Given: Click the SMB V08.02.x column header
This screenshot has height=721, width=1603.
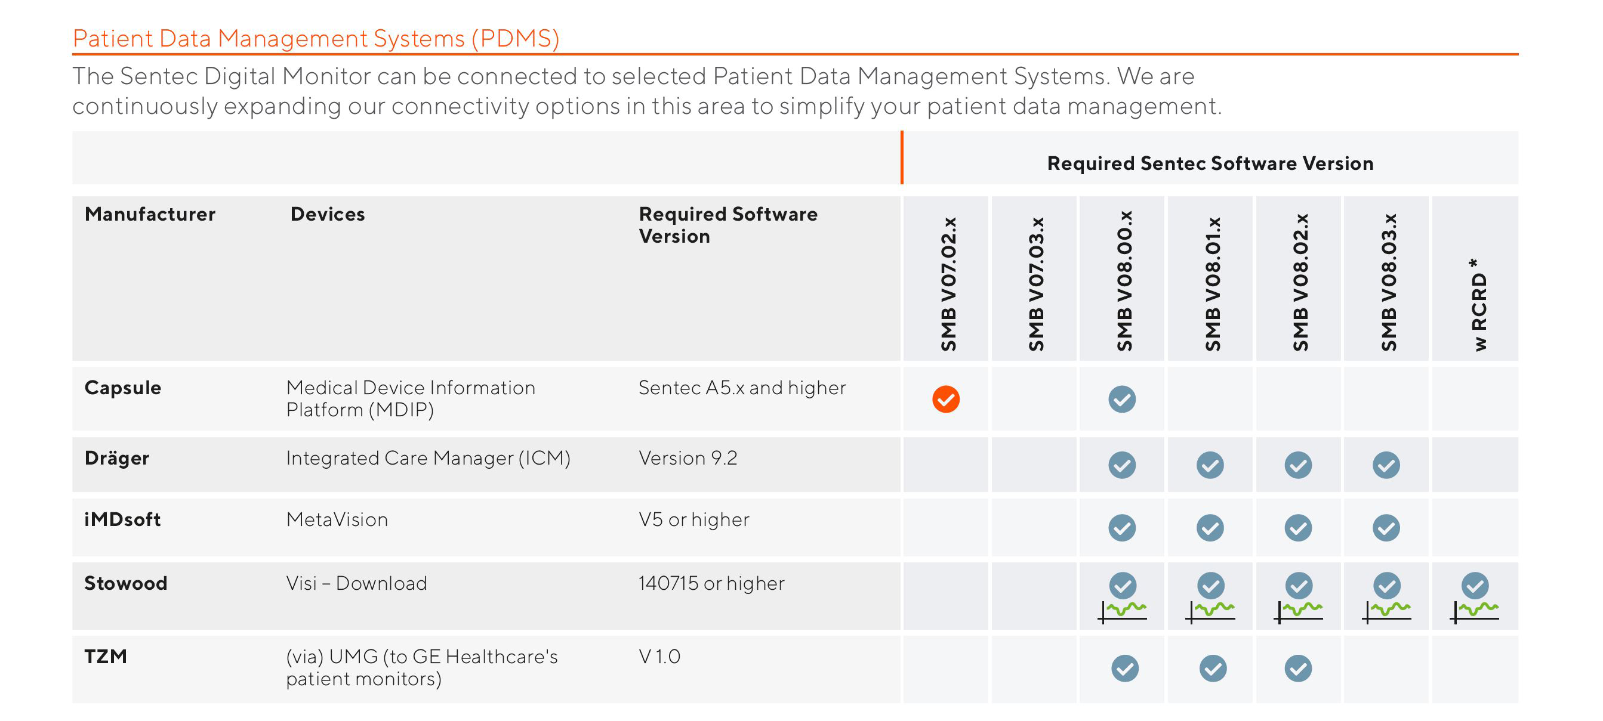Looking at the screenshot, I should 1300,283.
